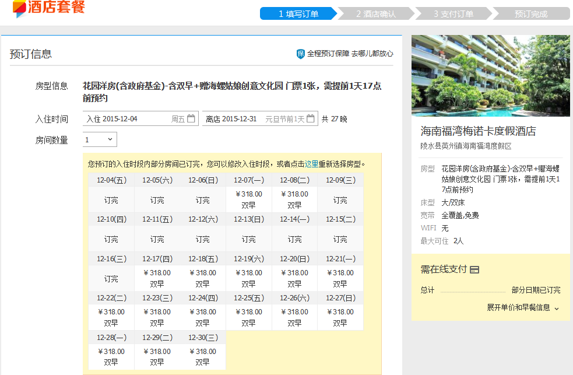573x375 pixels.
Task: Click the online payment card icon
Action: (x=474, y=269)
